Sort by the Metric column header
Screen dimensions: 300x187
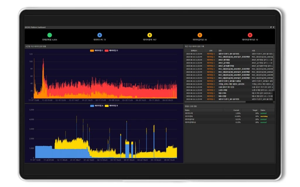tap(204, 110)
